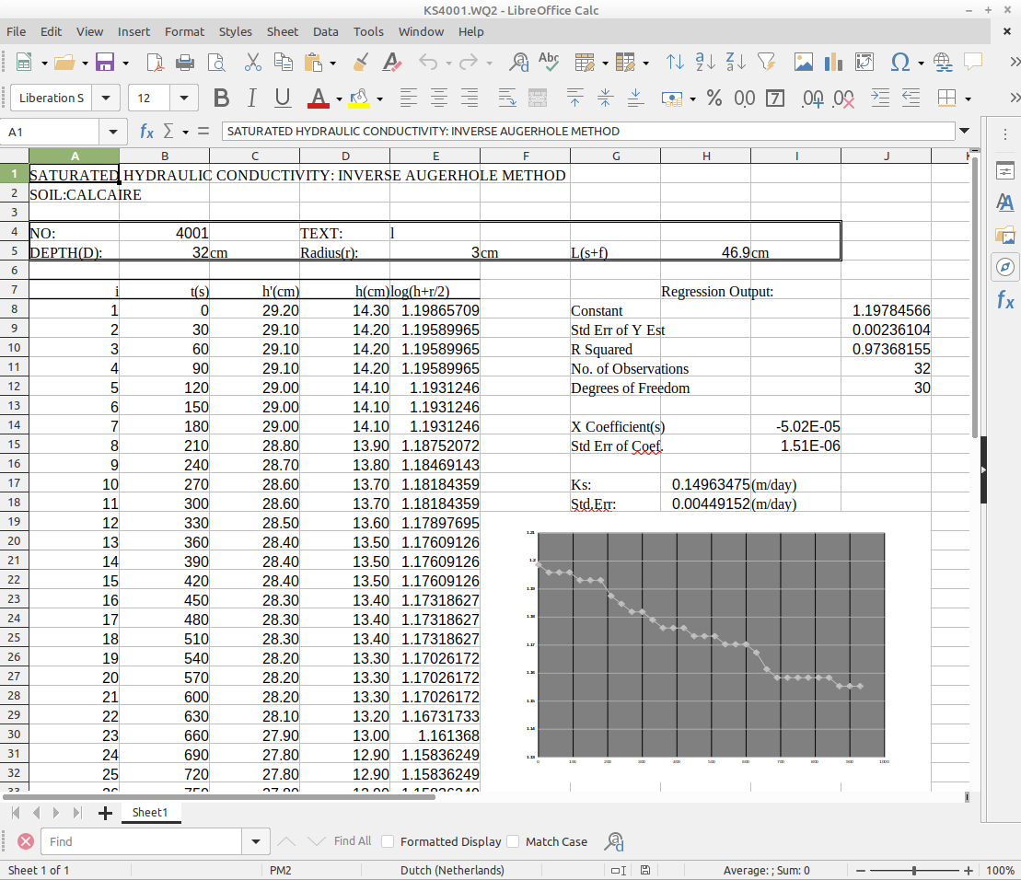Screen dimensions: 1021x880
Task: Click the Function Wizard fx icon
Action: pos(146,132)
